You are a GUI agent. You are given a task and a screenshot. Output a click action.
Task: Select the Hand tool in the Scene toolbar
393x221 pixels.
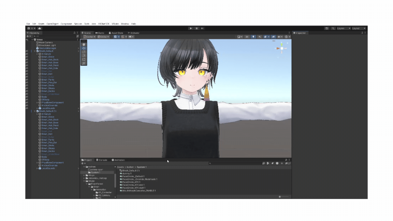tap(83, 44)
